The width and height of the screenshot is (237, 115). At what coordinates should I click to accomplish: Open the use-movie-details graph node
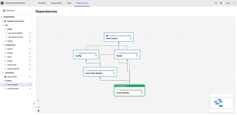coord(100,72)
